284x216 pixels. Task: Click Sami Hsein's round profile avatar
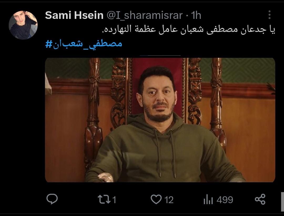[x=23, y=25]
